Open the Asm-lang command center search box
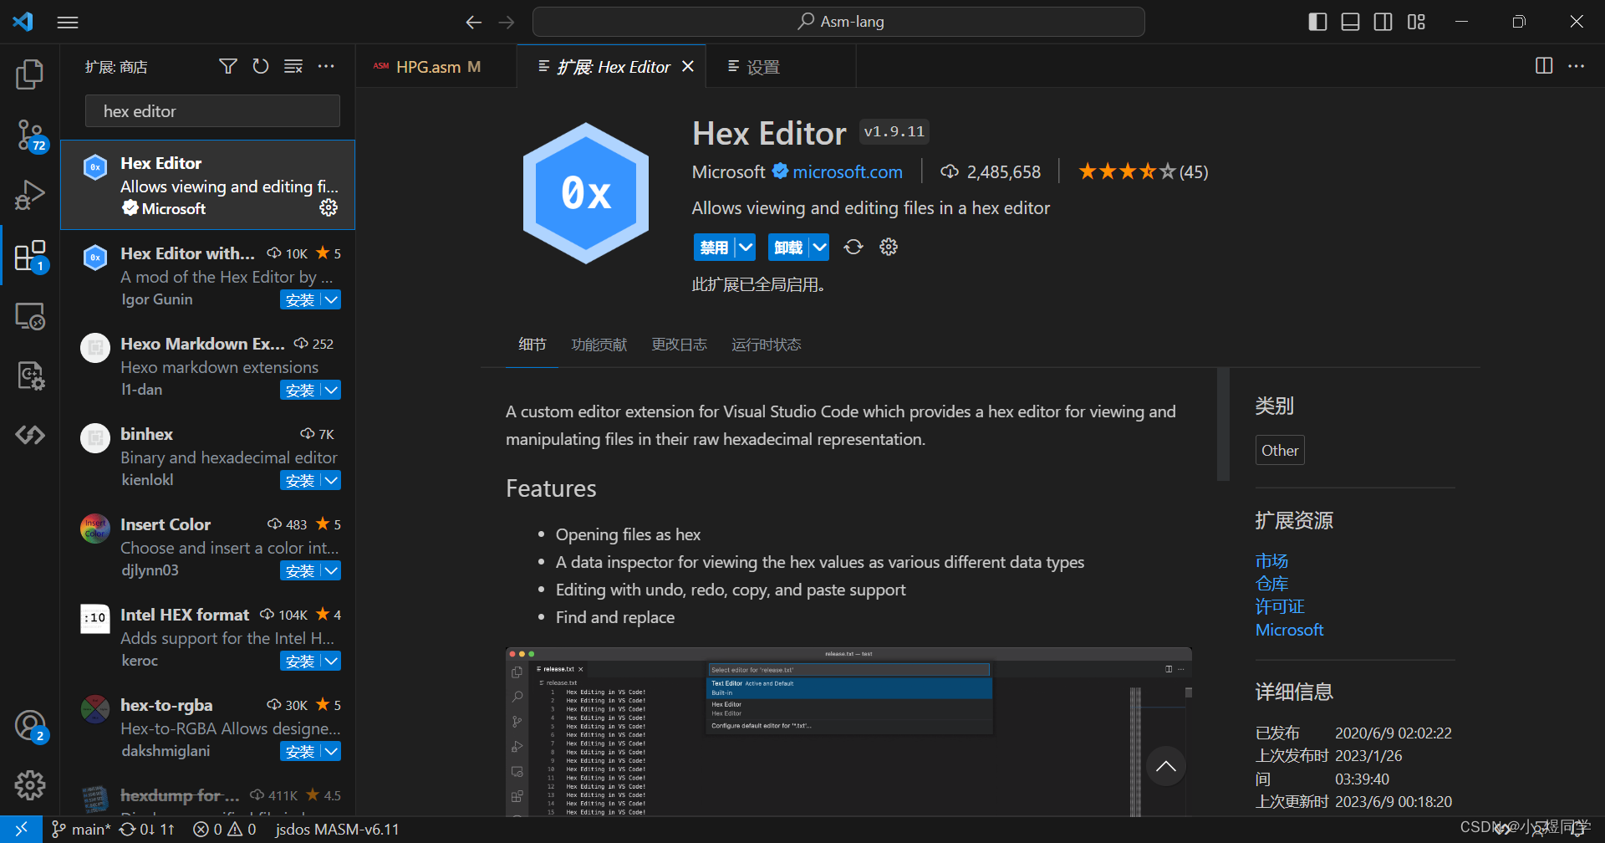1605x843 pixels. [x=838, y=22]
